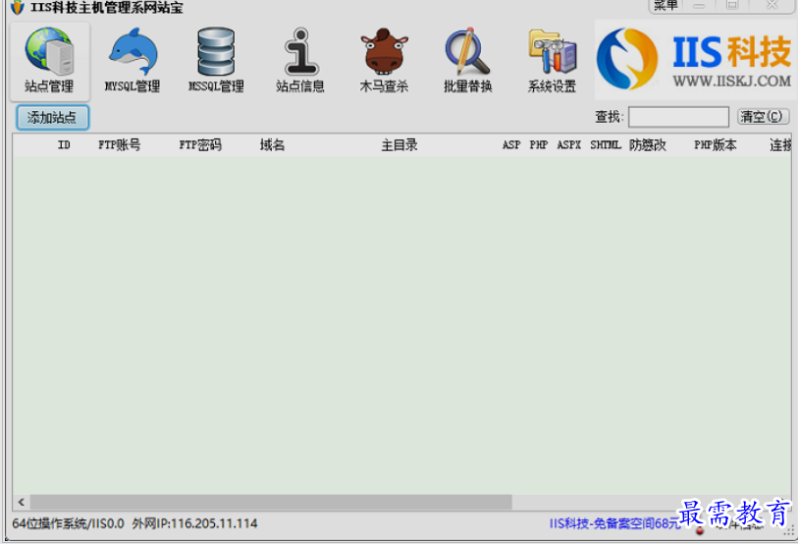Open the MSSQL管理 database icon

(216, 61)
